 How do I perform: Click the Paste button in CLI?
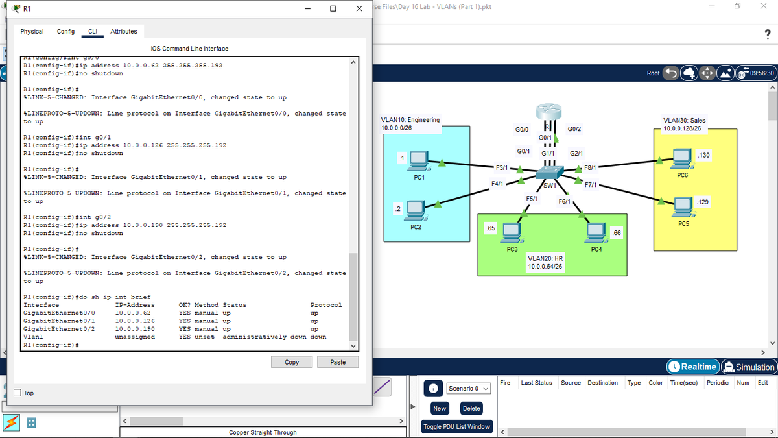tap(338, 362)
